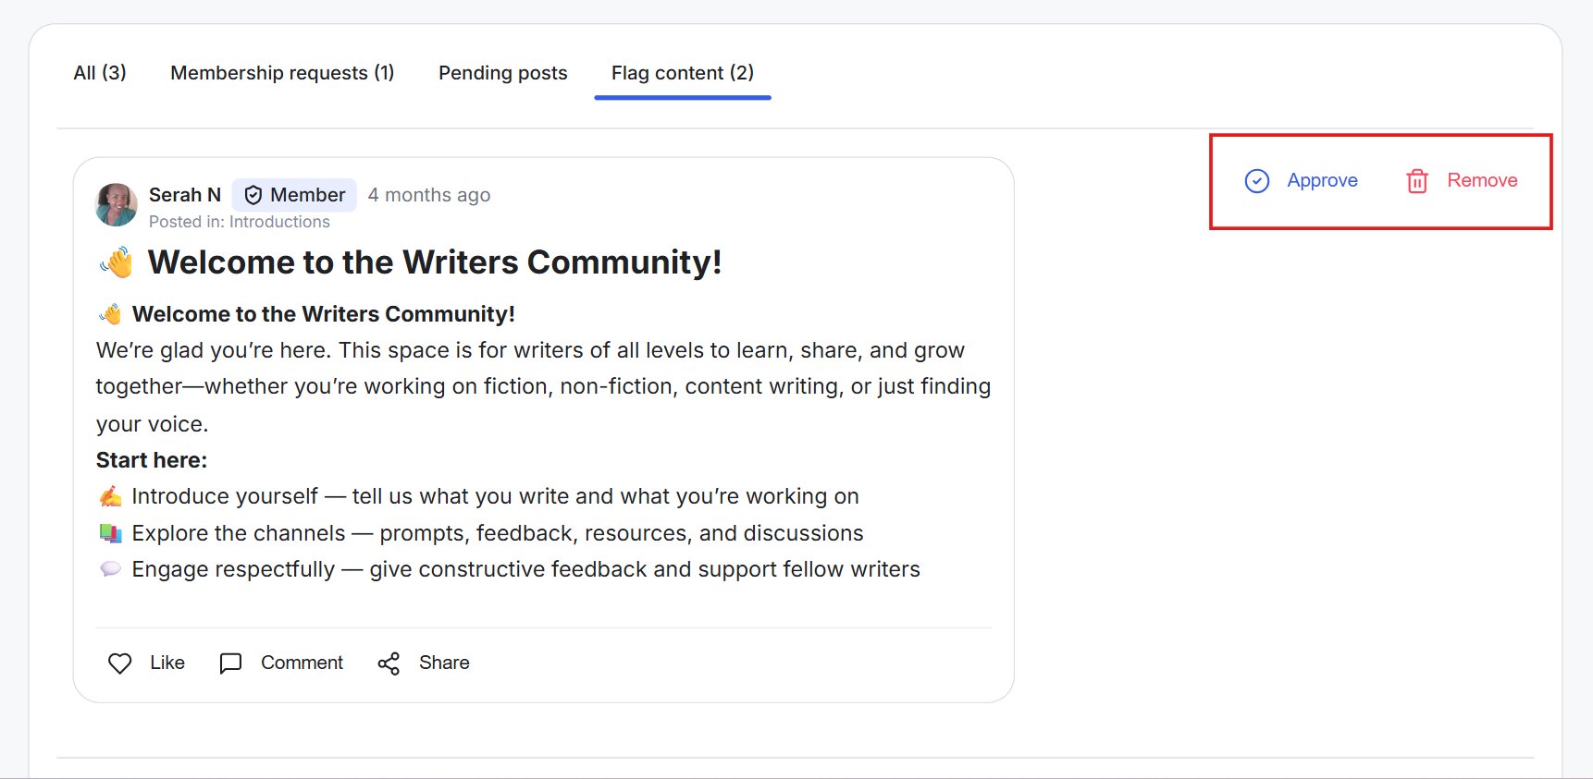Remove the flagged post
The width and height of the screenshot is (1593, 779).
(x=1481, y=181)
